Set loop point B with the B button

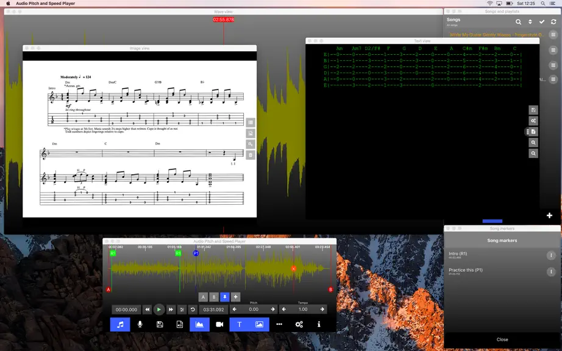pos(214,297)
